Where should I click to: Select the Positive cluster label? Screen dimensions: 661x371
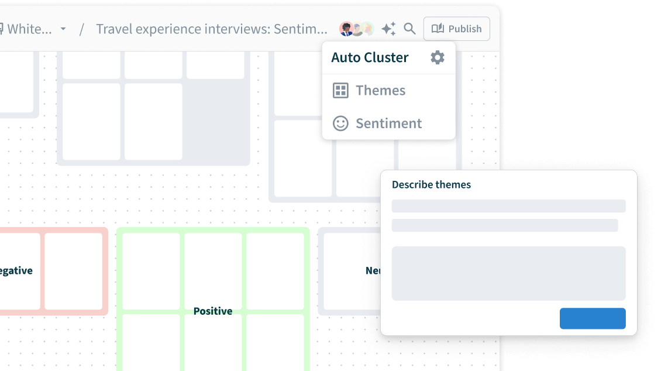pyautogui.click(x=213, y=311)
